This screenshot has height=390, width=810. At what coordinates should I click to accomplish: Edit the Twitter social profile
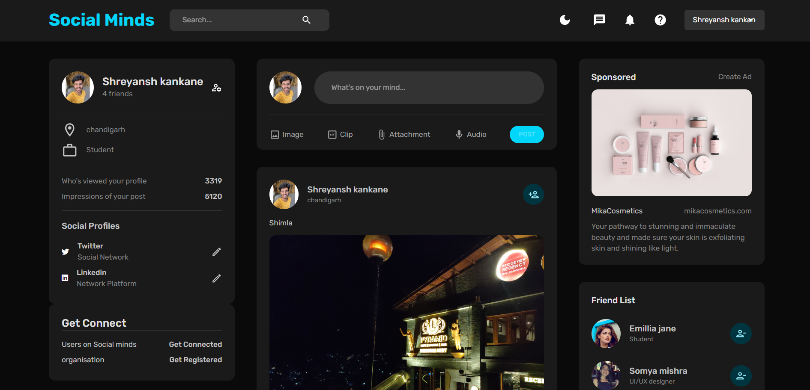click(x=217, y=252)
